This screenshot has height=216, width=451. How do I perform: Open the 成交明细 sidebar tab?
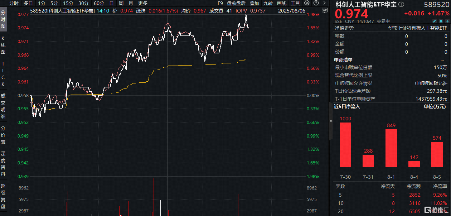[x=3, y=106]
